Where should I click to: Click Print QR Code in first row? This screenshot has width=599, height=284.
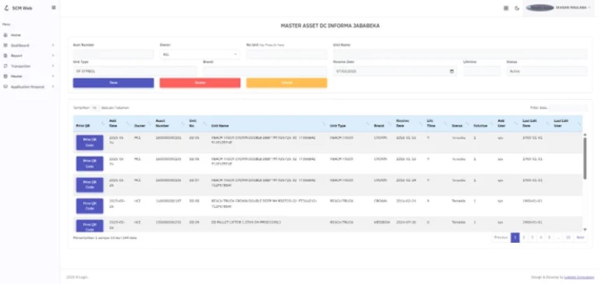click(x=89, y=142)
